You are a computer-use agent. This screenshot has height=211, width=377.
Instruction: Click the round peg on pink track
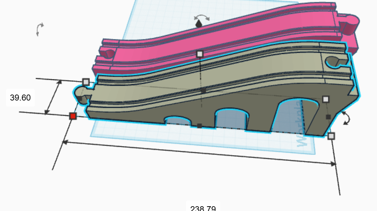(x=351, y=24)
